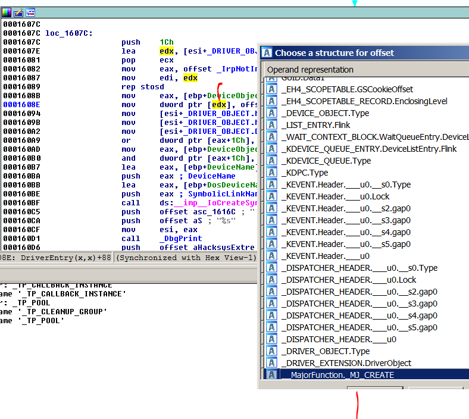
Task: Click icon beside _KDPC.Type entry
Action: (x=272, y=173)
